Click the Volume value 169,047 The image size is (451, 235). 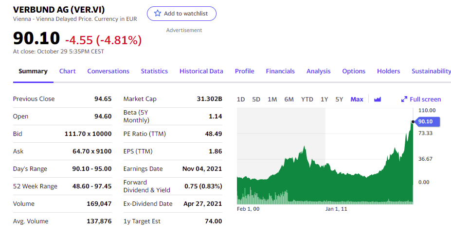(99, 204)
